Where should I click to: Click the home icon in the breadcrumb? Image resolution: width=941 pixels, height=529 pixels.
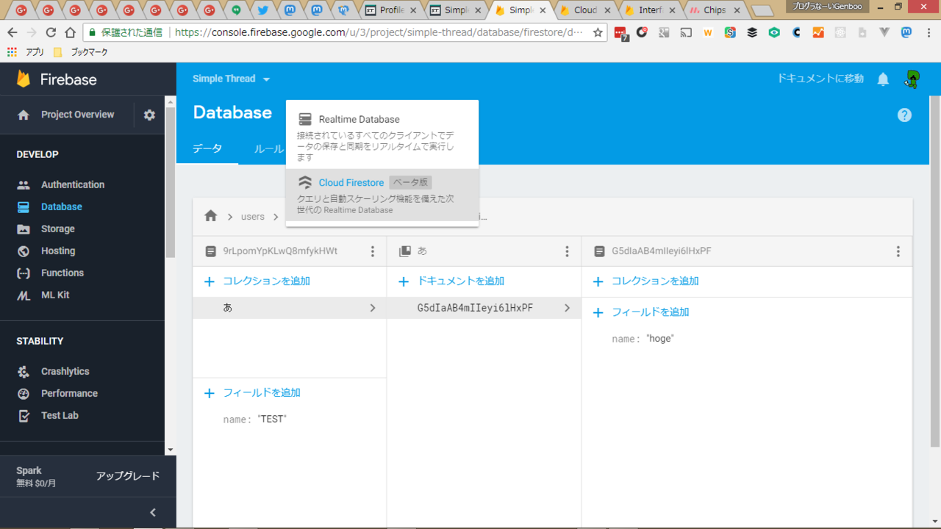coord(211,216)
